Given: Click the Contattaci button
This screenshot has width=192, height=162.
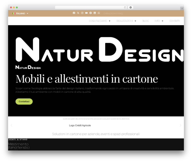Looking at the screenshot, I should tap(24, 101).
